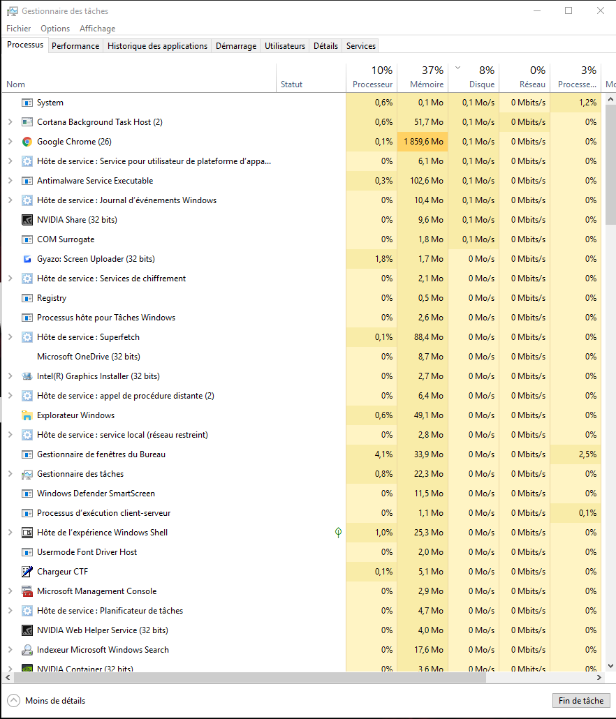Click the vertical scrollbar thumb

pyautogui.click(x=610, y=165)
